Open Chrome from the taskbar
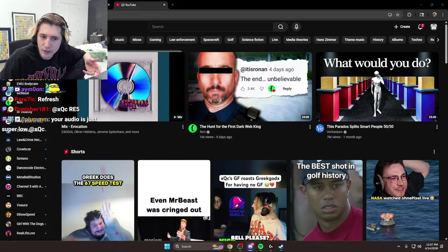Image resolution: width=448 pixels, height=252 pixels. 230,246
